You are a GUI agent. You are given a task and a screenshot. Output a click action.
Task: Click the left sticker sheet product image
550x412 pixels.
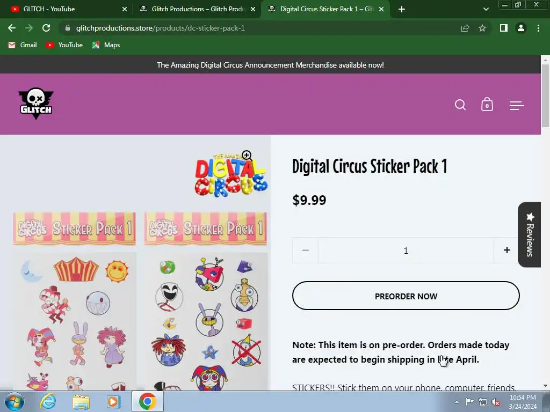tap(74, 301)
